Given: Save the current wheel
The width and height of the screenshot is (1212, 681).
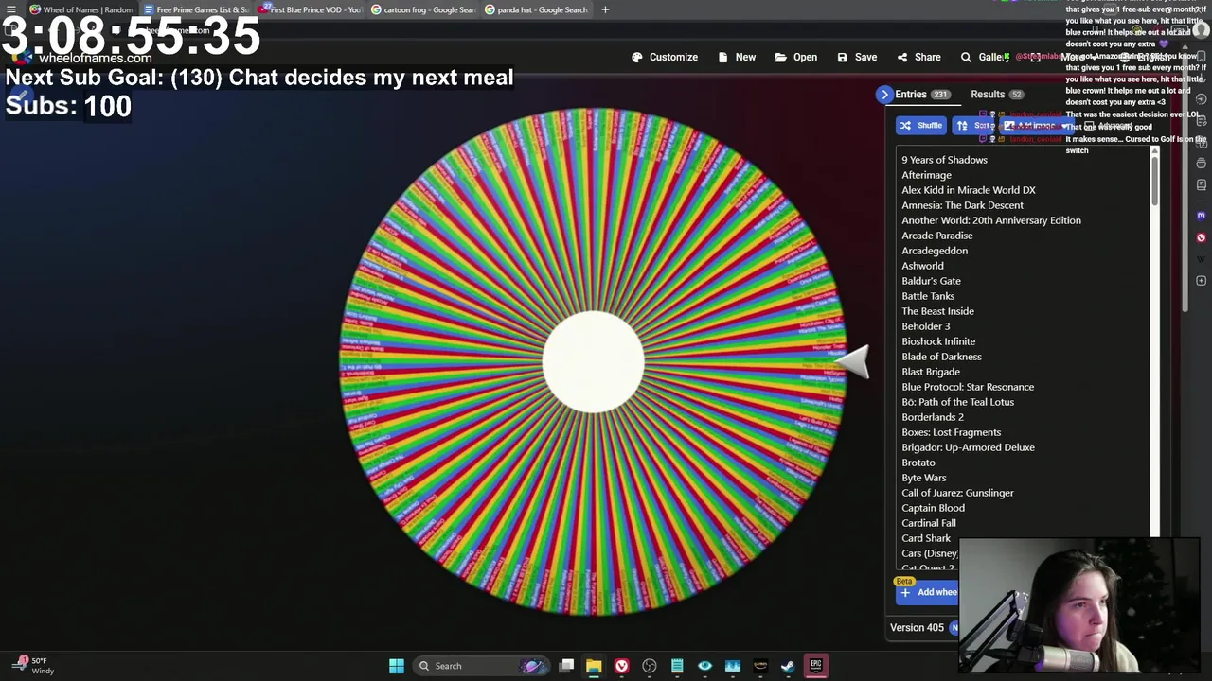Looking at the screenshot, I should (x=857, y=57).
